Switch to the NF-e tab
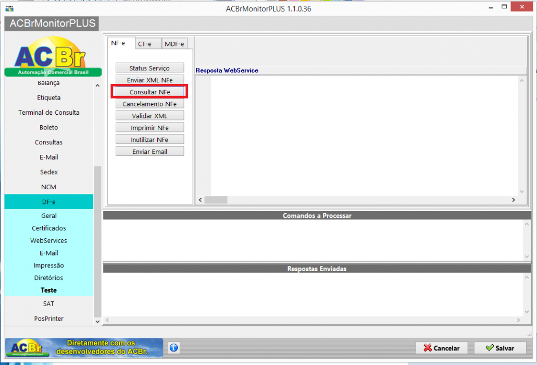 (118, 43)
